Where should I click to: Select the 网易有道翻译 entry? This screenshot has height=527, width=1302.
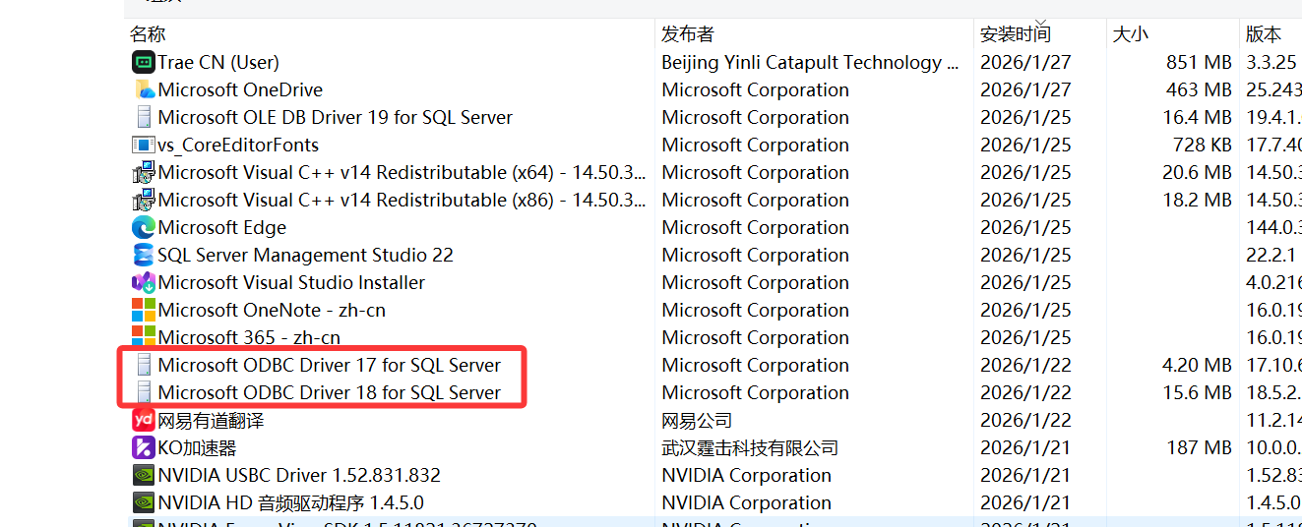(211, 420)
